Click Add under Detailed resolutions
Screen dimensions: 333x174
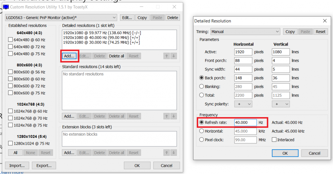(69, 56)
